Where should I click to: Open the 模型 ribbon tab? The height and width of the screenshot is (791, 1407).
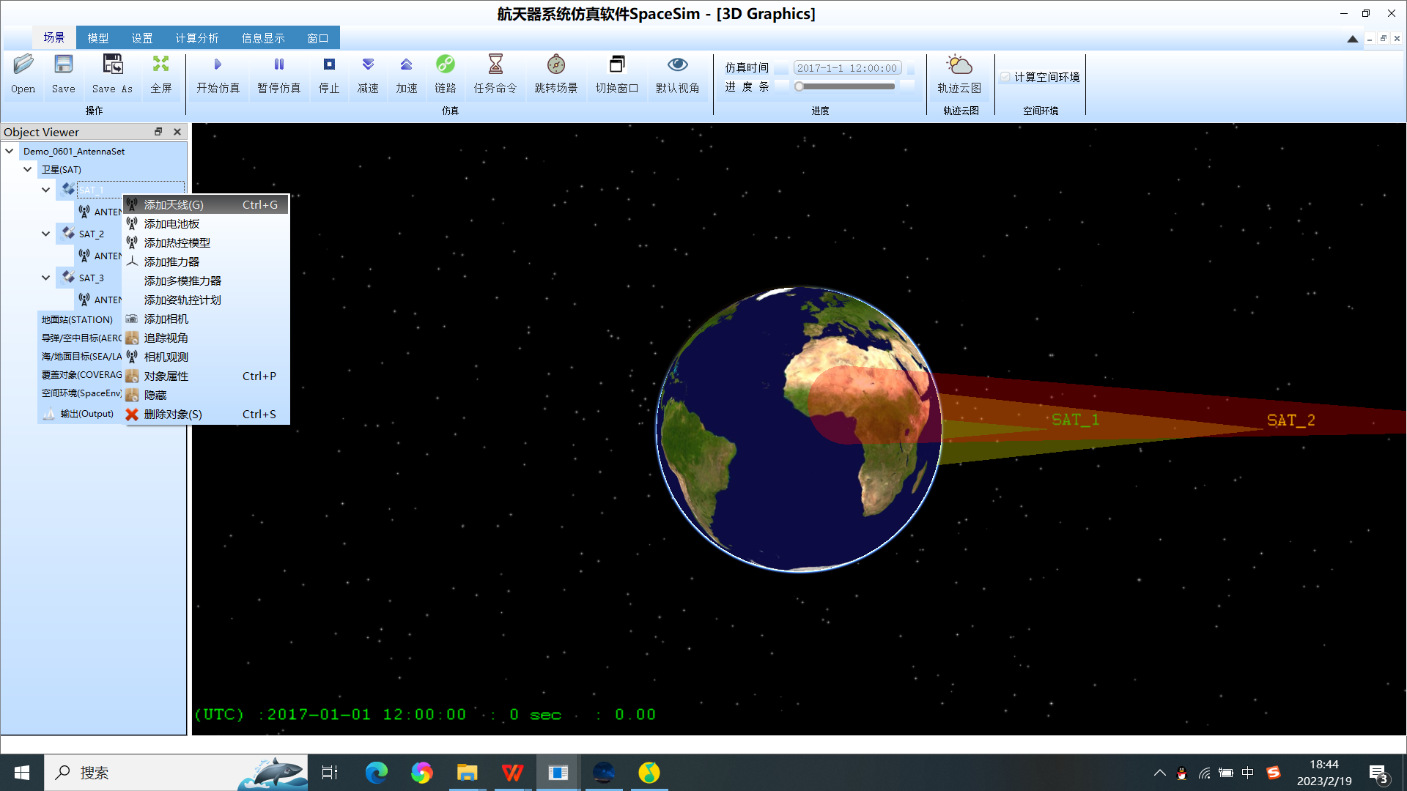tap(97, 38)
